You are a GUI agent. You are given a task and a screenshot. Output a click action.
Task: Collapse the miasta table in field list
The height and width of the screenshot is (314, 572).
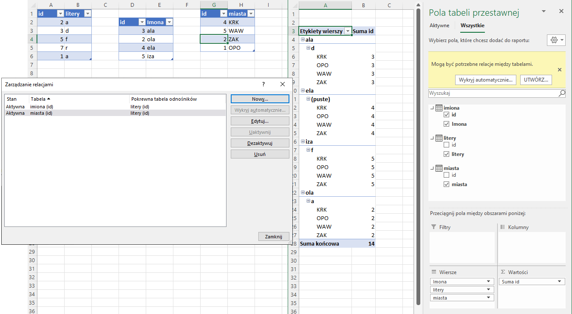[x=432, y=168]
